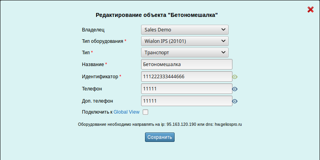Image resolution: width=320 pixels, height=160 pixels.
Task: Open the Владелец dropdown showing Sales Demo
Action: [x=184, y=29]
